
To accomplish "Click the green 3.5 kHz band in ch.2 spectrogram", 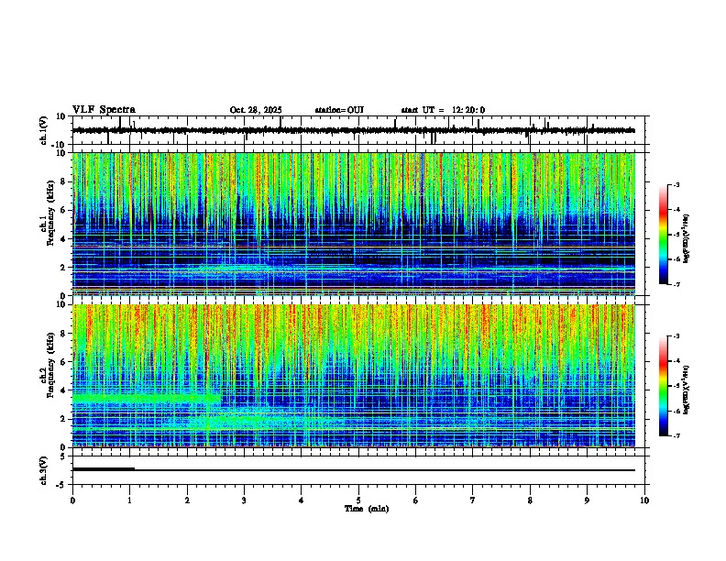I will tap(146, 398).
